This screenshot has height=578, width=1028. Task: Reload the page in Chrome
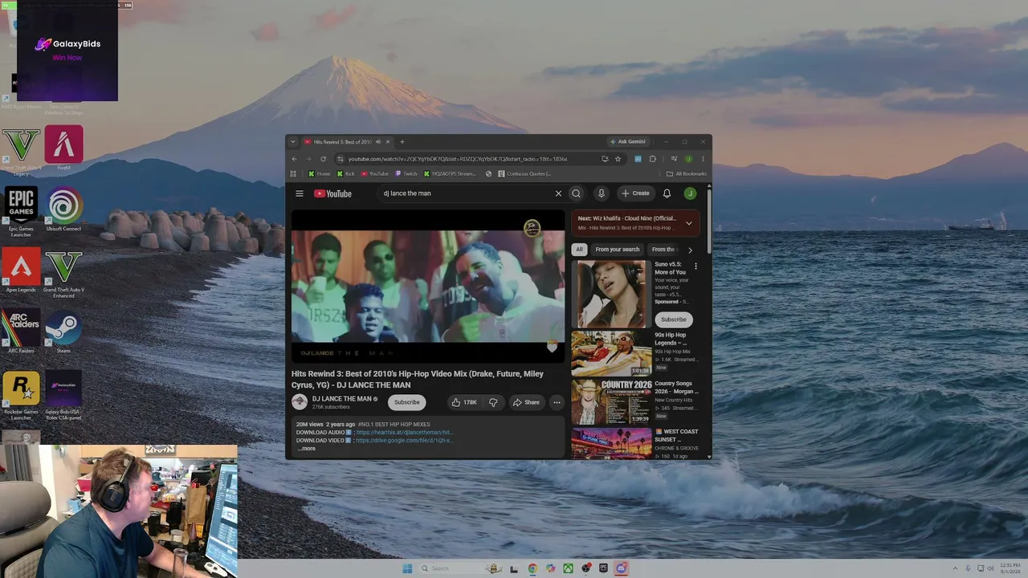(323, 159)
